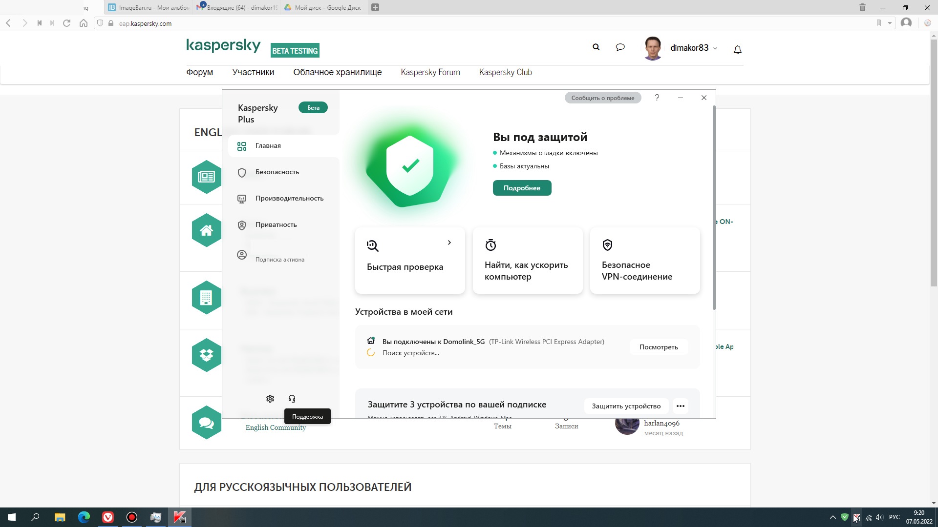The height and width of the screenshot is (527, 938).
Task: Click the VPN shield icon on card
Action: tap(607, 245)
